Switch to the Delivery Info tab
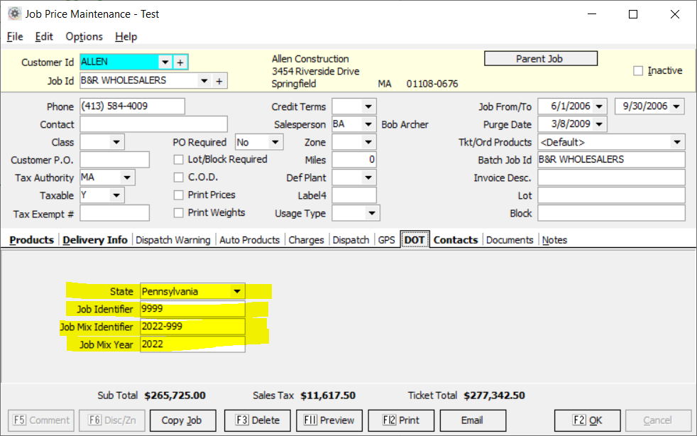 (95, 240)
